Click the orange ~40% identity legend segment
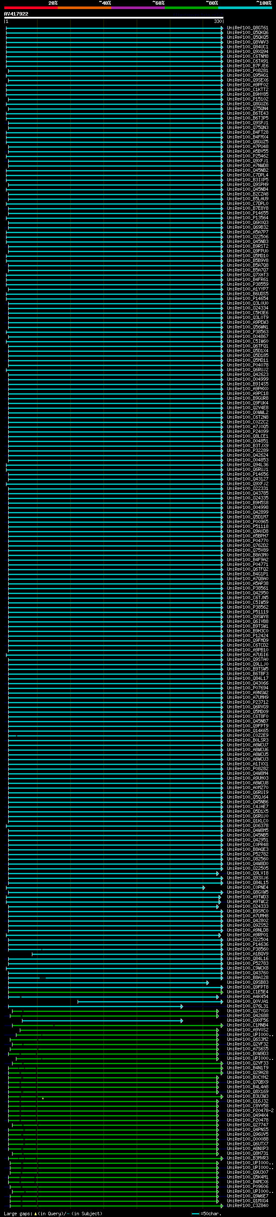276x1217 pixels. click(85, 8)
